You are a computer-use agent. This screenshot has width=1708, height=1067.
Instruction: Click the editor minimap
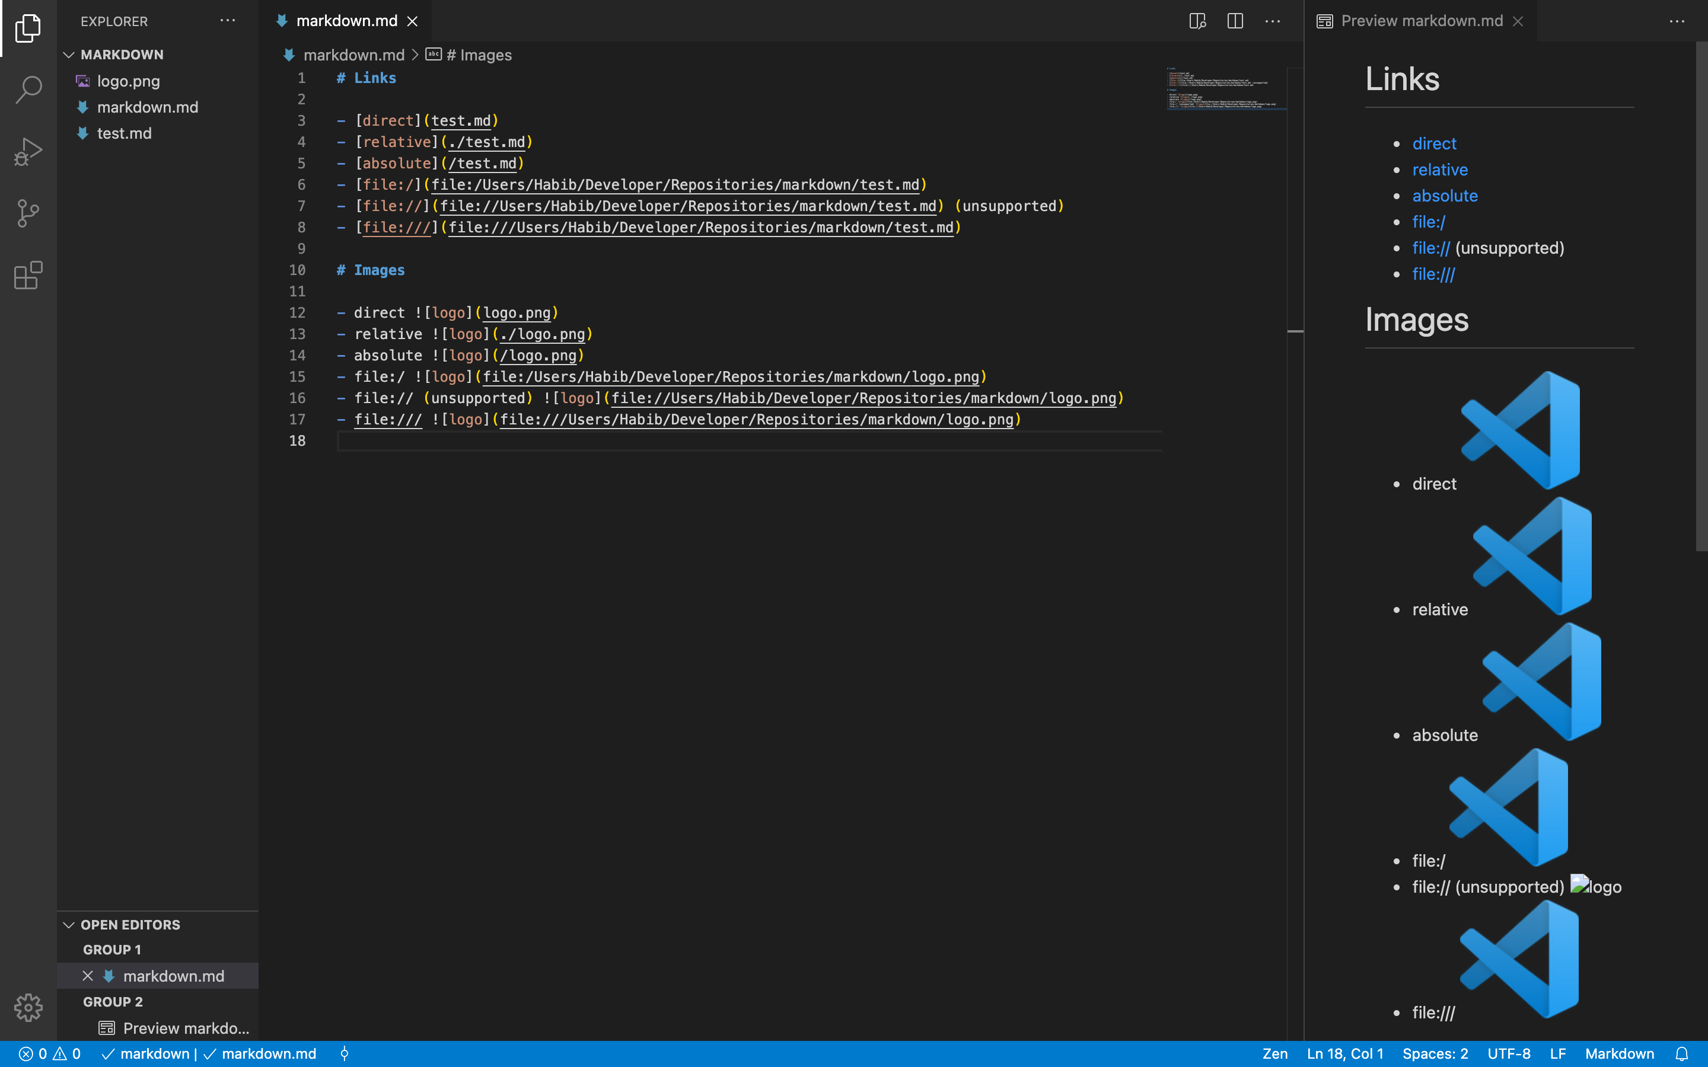[1226, 88]
